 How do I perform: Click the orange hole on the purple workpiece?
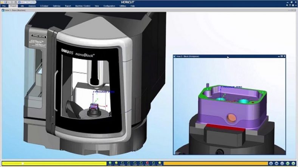(231, 118)
